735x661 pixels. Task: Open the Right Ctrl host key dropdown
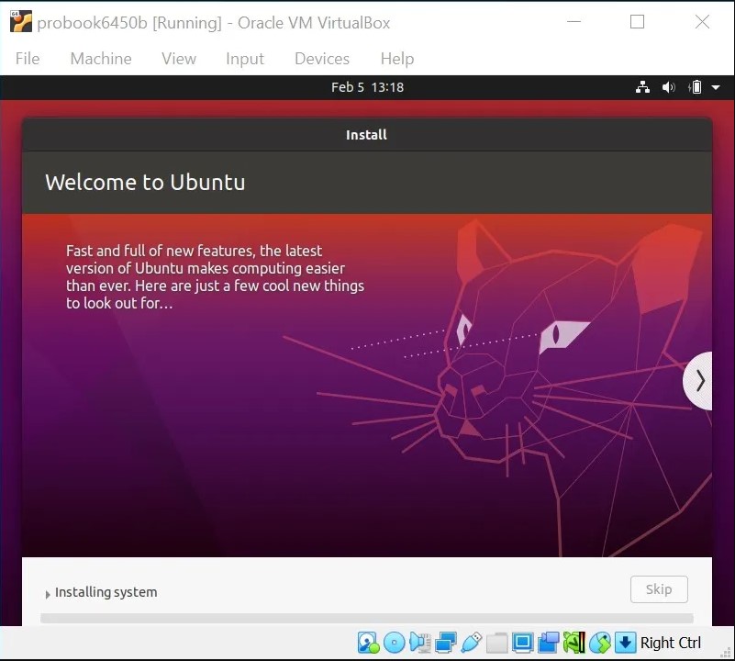[670, 643]
